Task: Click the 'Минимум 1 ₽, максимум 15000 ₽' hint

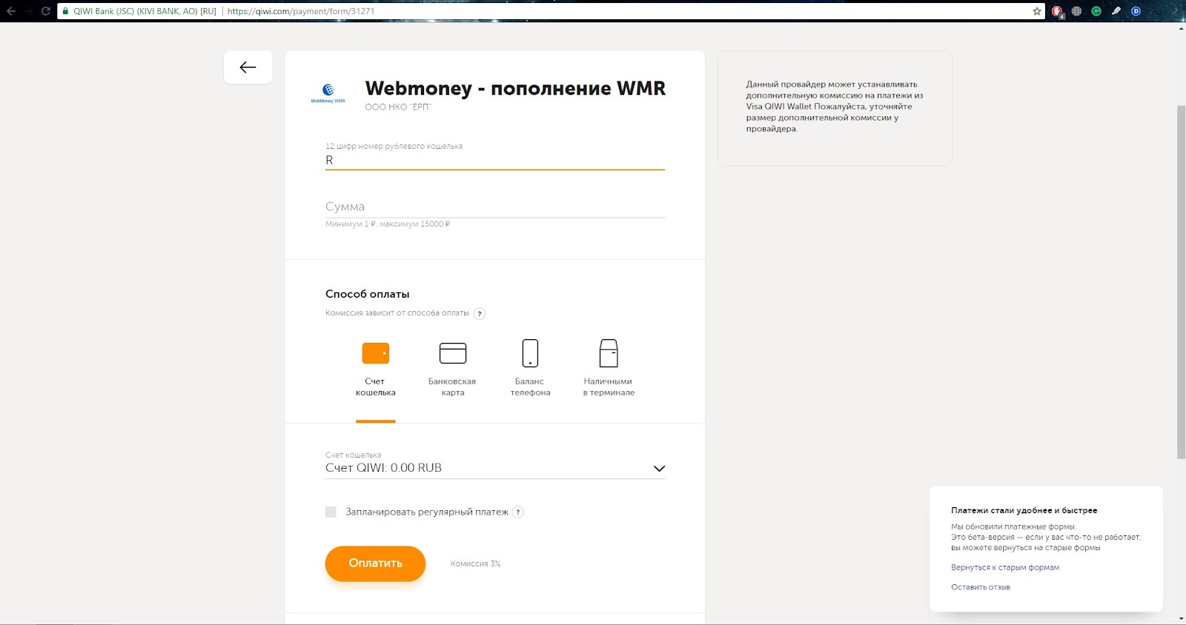Action: click(388, 224)
